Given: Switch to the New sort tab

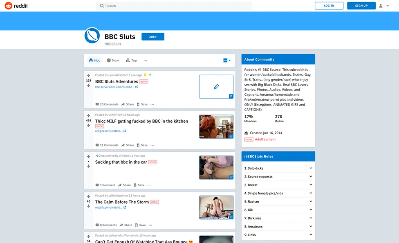Looking at the screenshot, I should (113, 61).
